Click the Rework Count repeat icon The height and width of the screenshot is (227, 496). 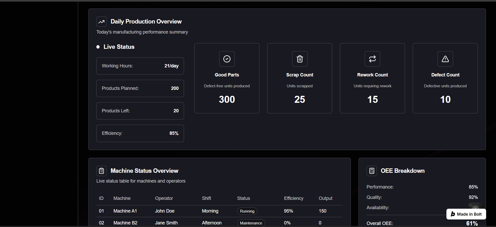click(372, 59)
